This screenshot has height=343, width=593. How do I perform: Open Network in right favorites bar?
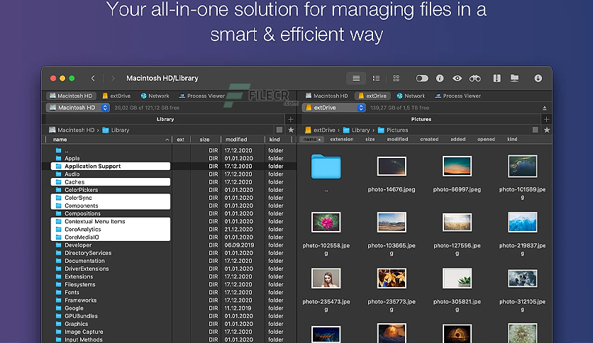click(411, 96)
